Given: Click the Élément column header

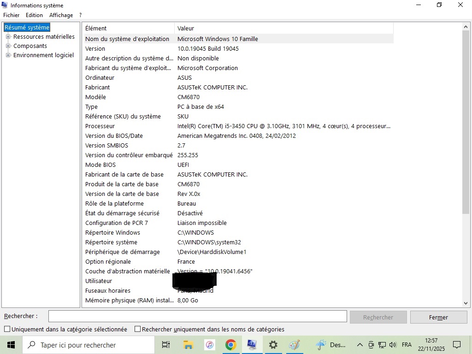Looking at the screenshot, I should click(129, 28).
